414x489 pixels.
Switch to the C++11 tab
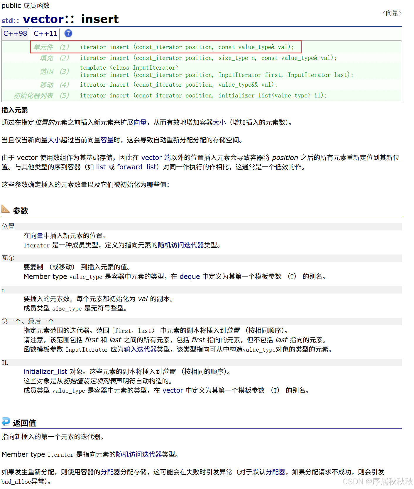click(x=45, y=33)
